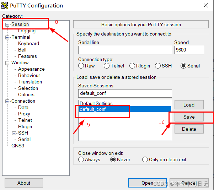Open the Translation category
Image resolution: width=214 pixels, height=190 pixels.
click(30, 82)
